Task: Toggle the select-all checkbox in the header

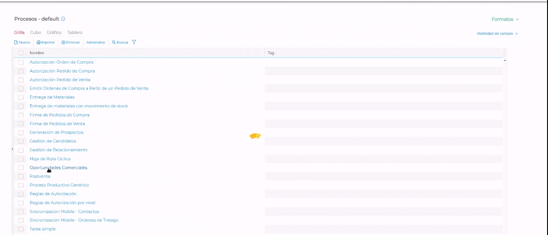Action: 21,53
